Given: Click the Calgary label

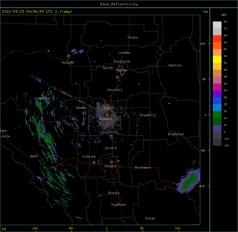Looking at the screenshot, I should tap(110, 166).
